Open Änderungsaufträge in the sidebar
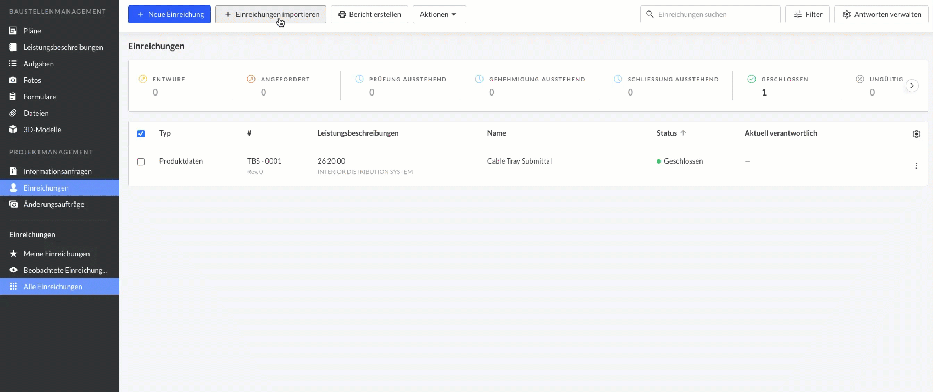The width and height of the screenshot is (933, 392). click(54, 204)
